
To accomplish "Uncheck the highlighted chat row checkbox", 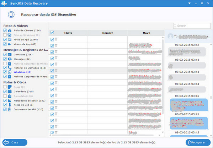I will click(52, 71).
